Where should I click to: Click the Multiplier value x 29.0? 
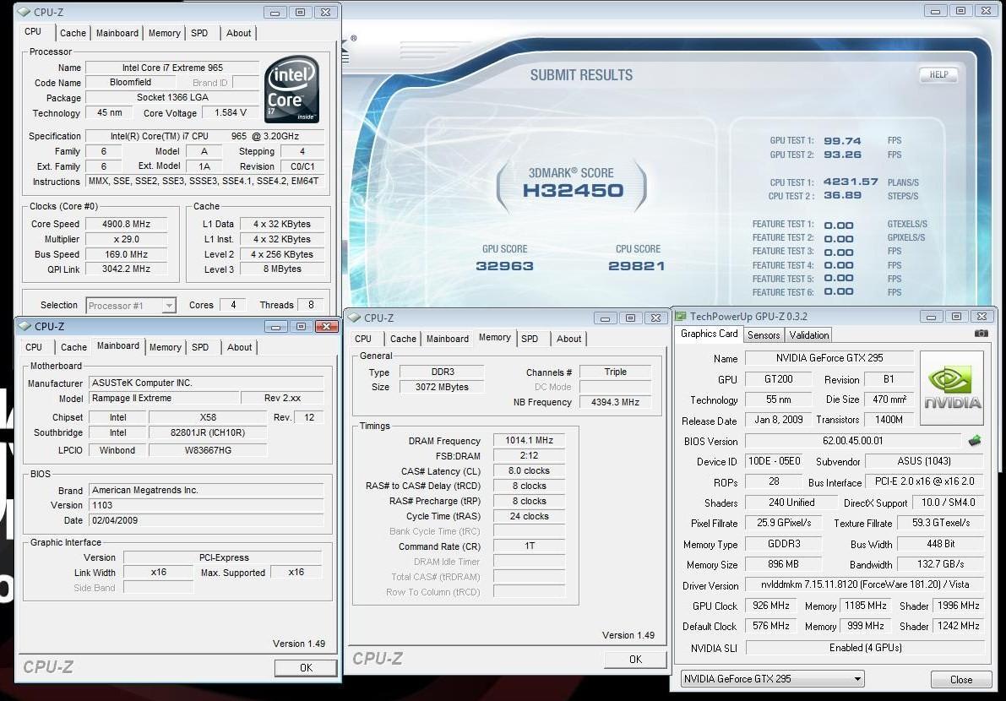127,238
